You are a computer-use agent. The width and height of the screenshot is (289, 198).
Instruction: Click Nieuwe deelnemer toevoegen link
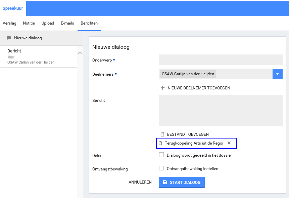click(199, 88)
